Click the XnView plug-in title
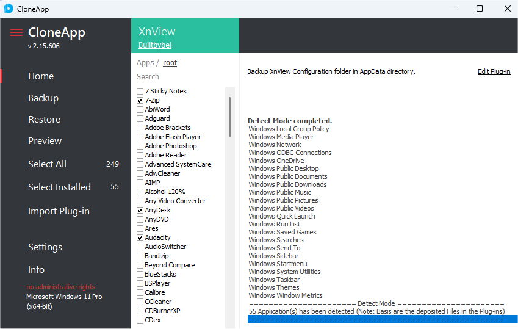The width and height of the screenshot is (518, 329). pos(157,31)
